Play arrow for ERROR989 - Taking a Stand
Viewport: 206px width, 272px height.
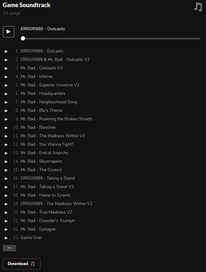tap(6, 179)
